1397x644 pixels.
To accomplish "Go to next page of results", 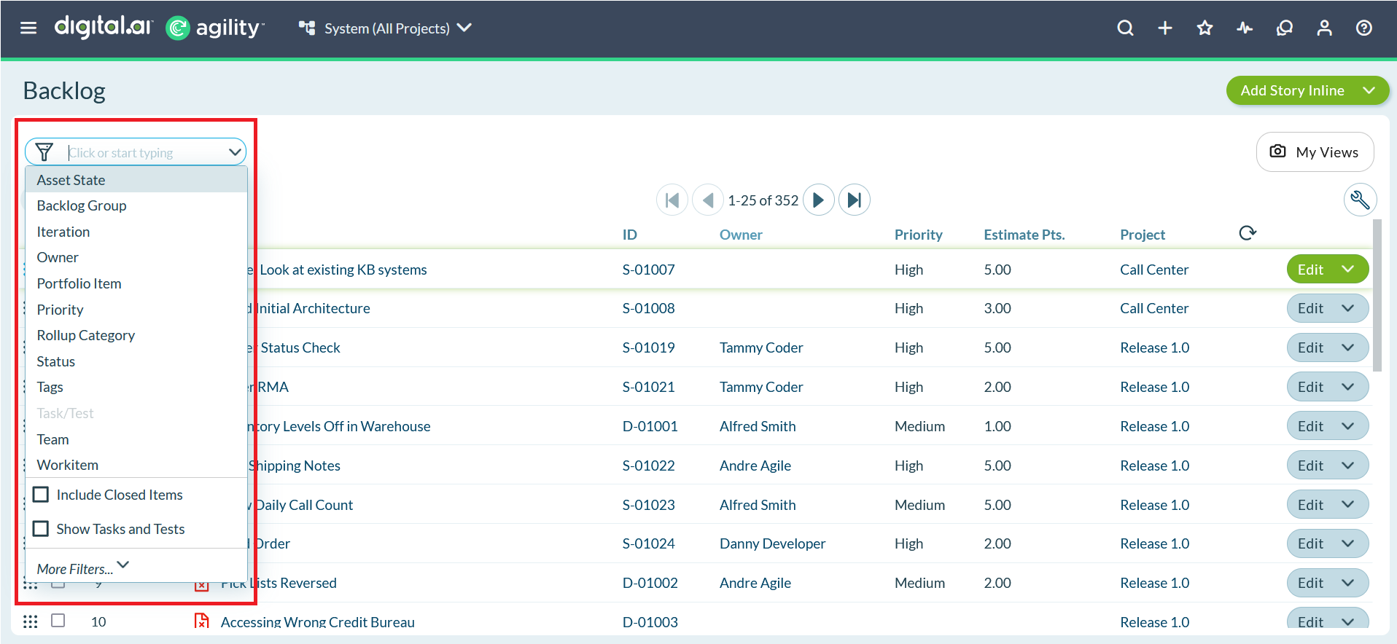I will 818,200.
